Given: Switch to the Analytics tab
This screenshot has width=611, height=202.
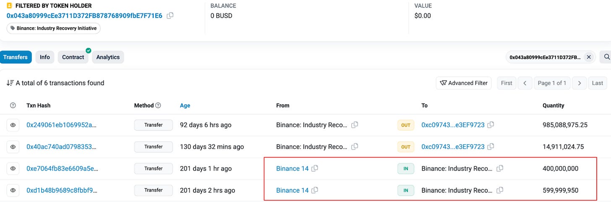Looking at the screenshot, I should click(108, 57).
